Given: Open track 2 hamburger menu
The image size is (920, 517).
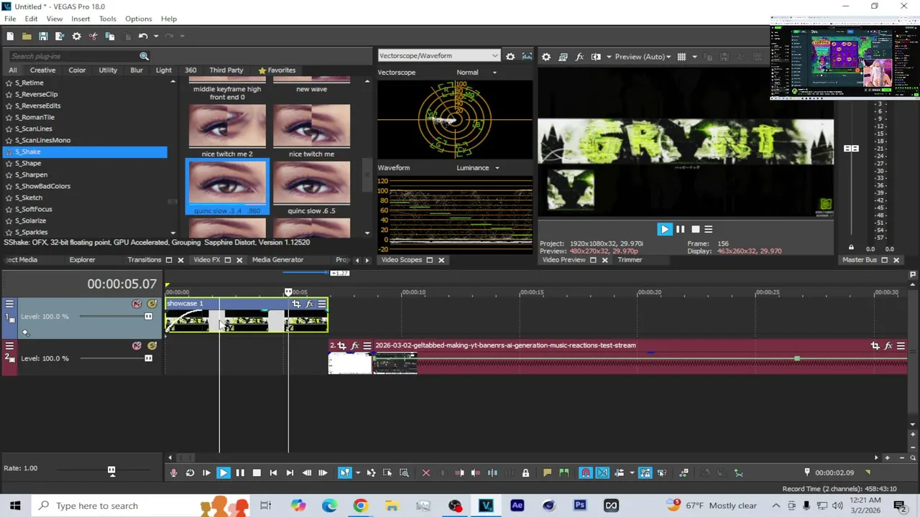Looking at the screenshot, I should click(x=9, y=346).
